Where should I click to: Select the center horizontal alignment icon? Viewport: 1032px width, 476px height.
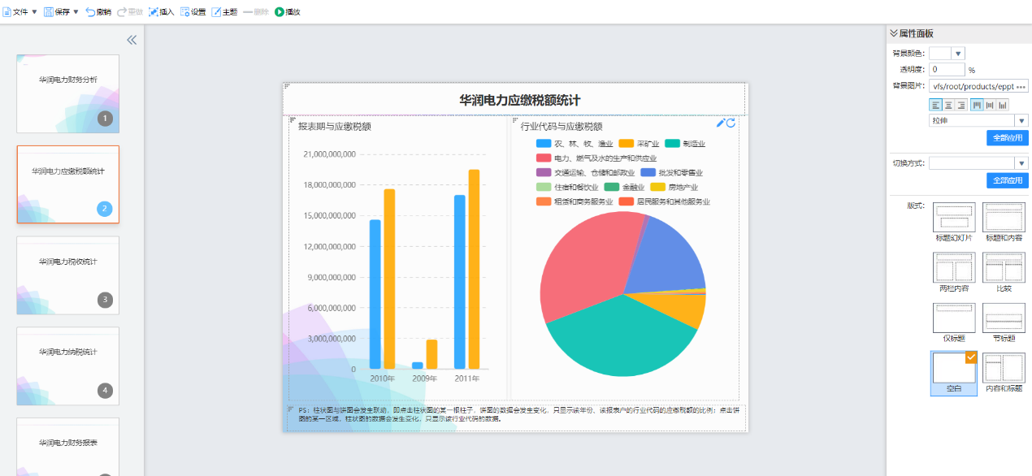[948, 105]
